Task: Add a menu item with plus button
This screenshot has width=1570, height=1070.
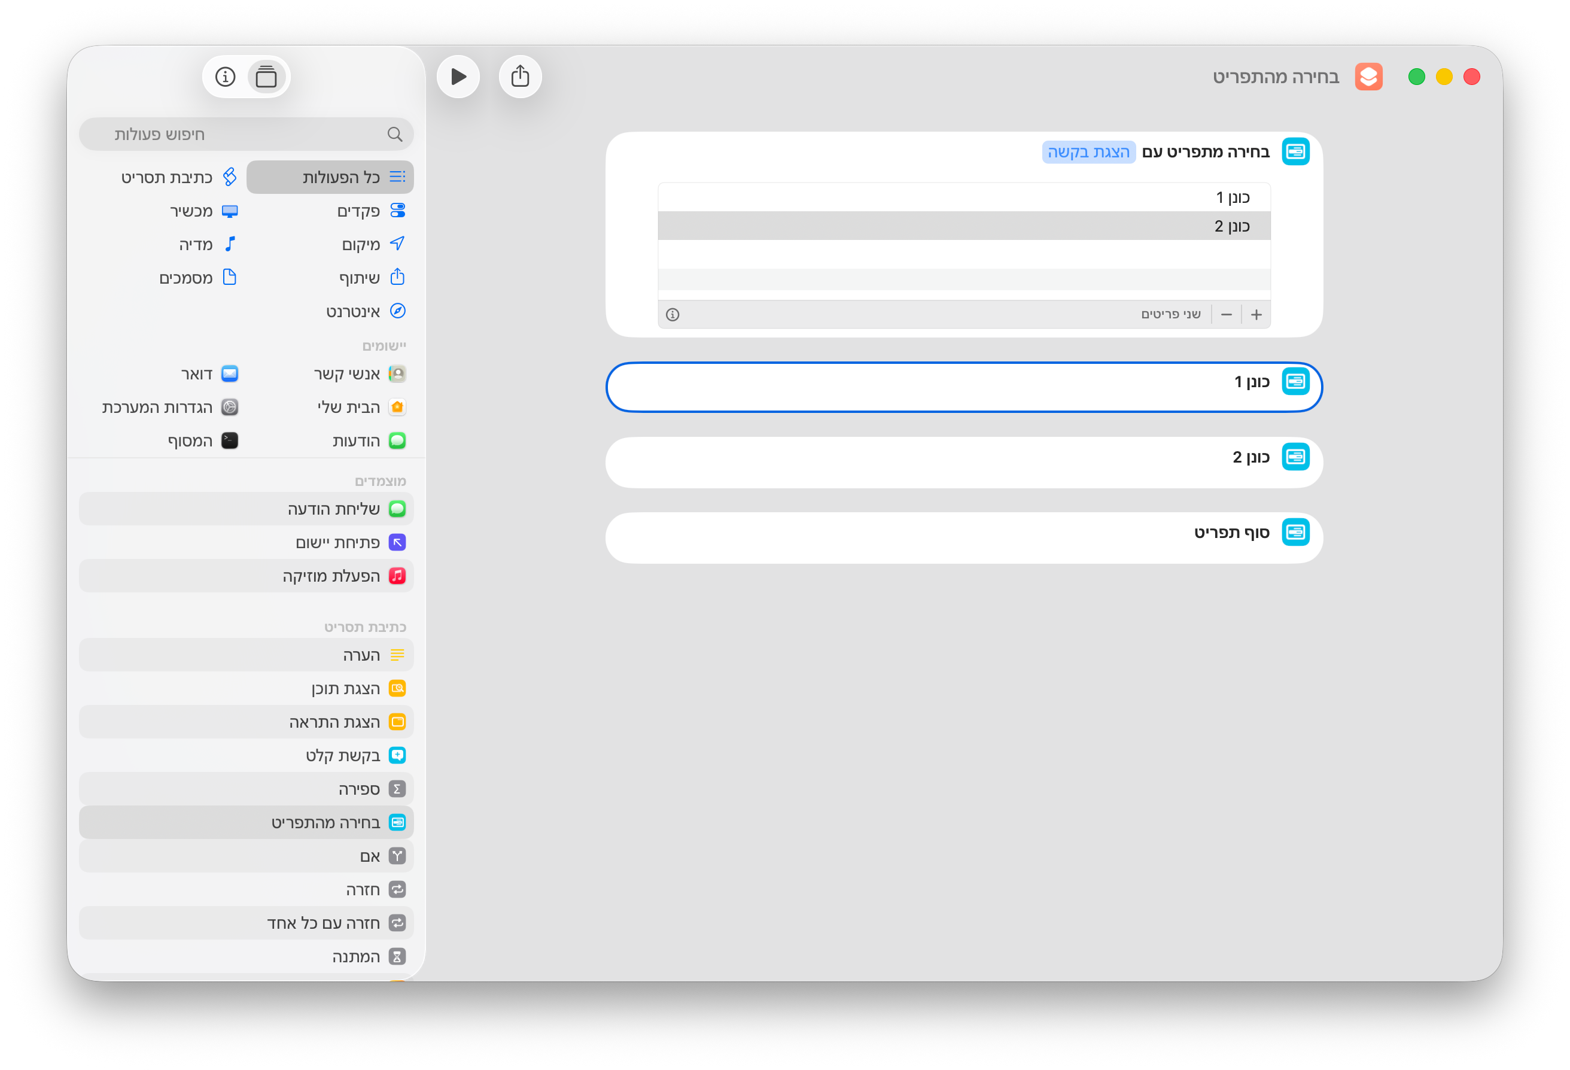Action: 1255,315
